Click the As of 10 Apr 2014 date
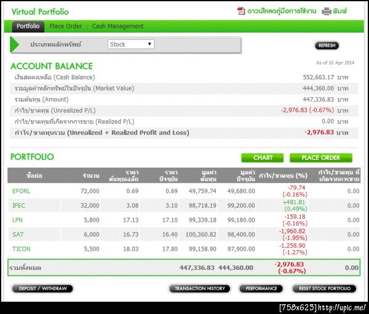369x314 pixels. point(335,63)
